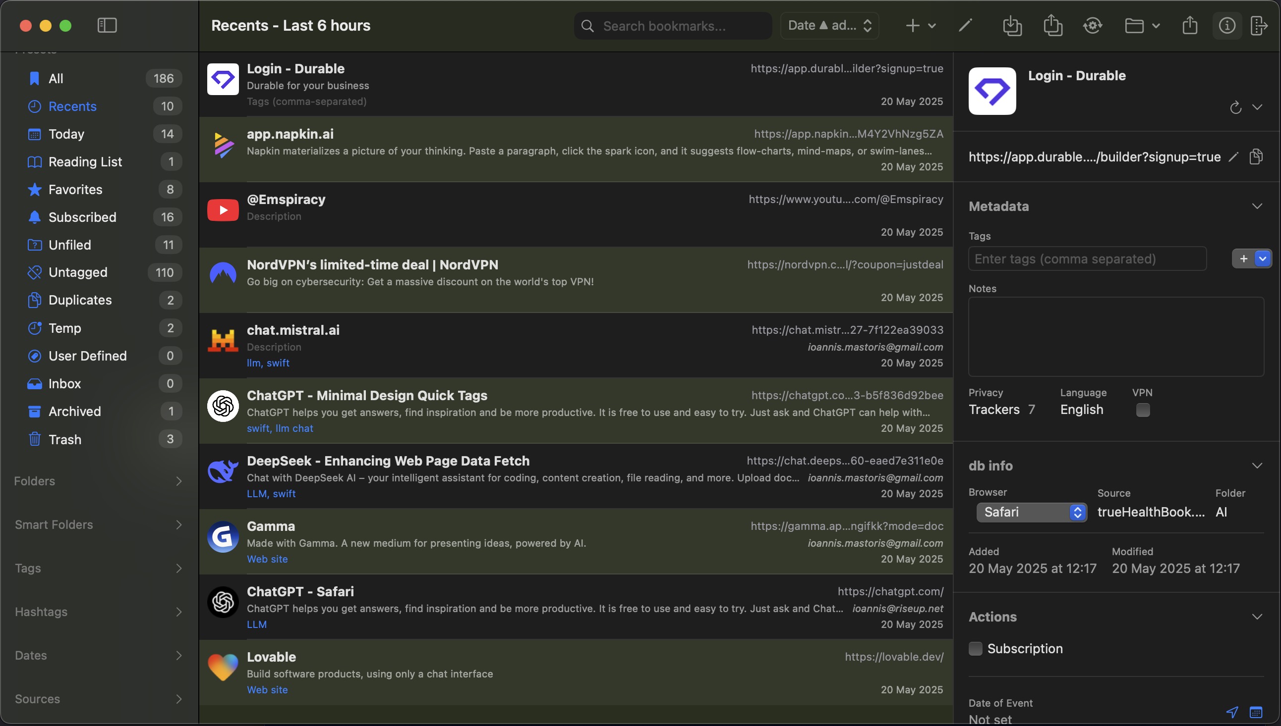Click the Search bookmarks field
The image size is (1281, 726).
[x=673, y=26]
